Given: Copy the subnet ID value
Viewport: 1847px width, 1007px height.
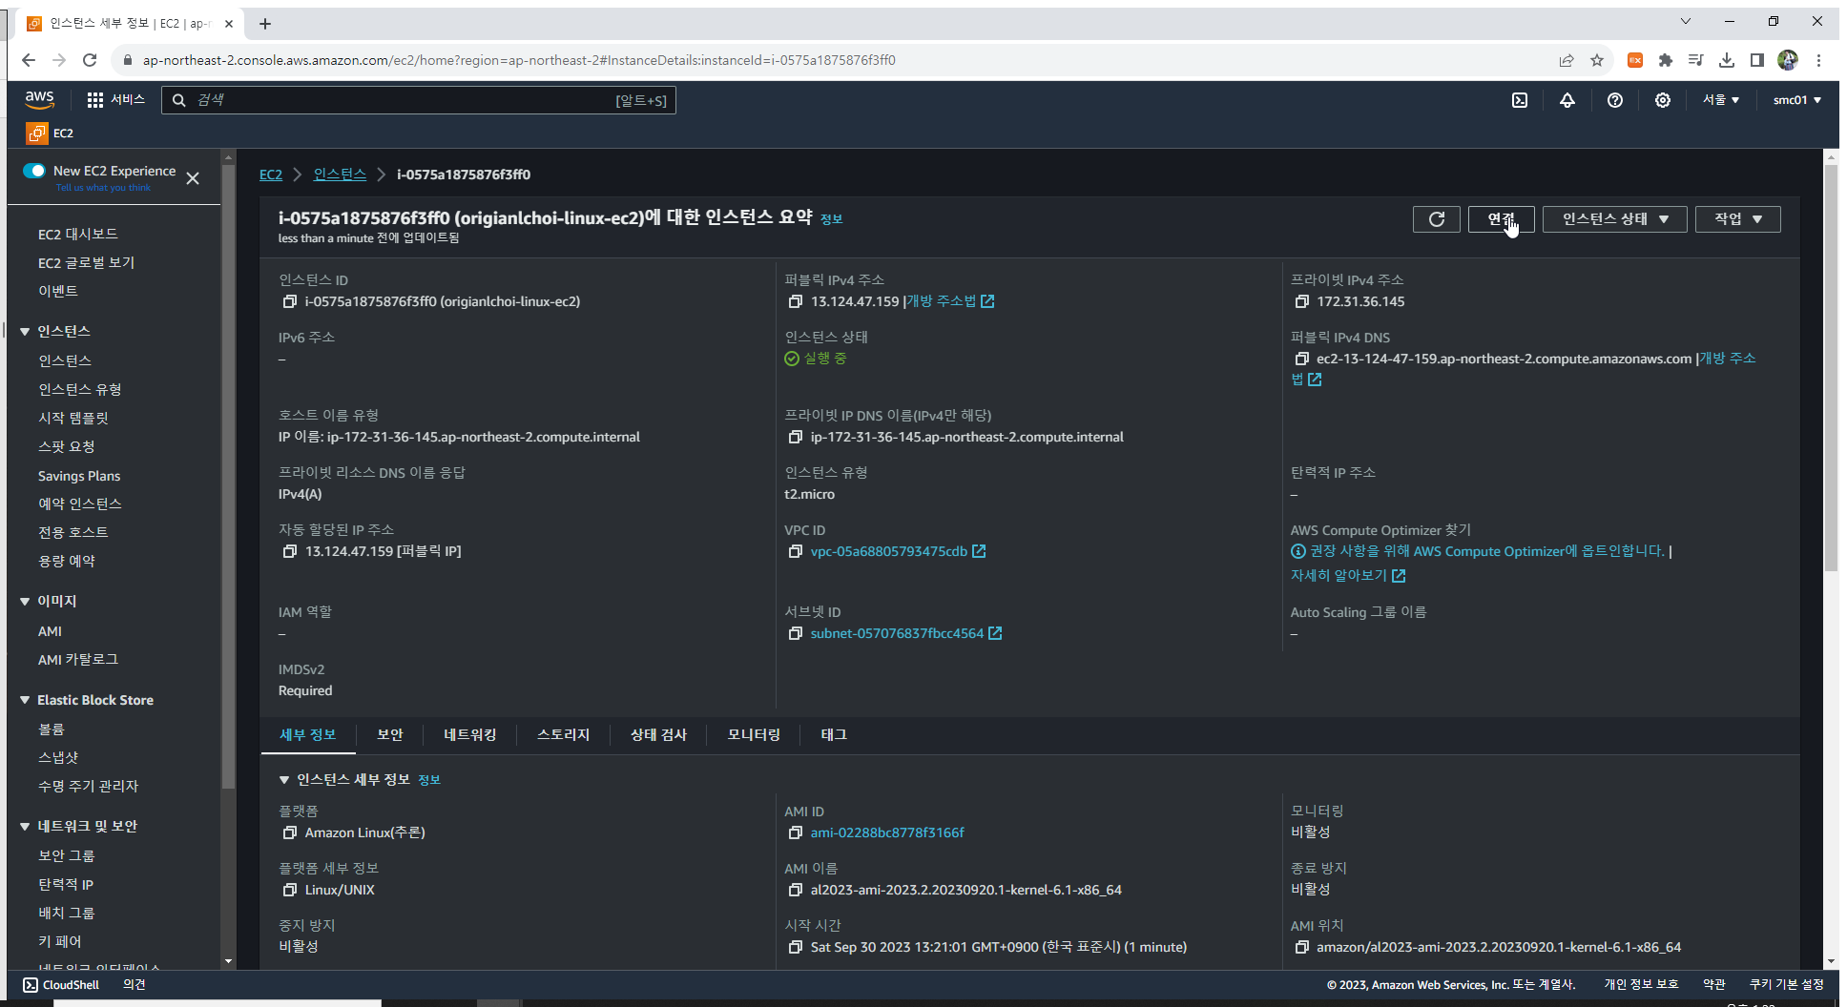Looking at the screenshot, I should [x=795, y=633].
